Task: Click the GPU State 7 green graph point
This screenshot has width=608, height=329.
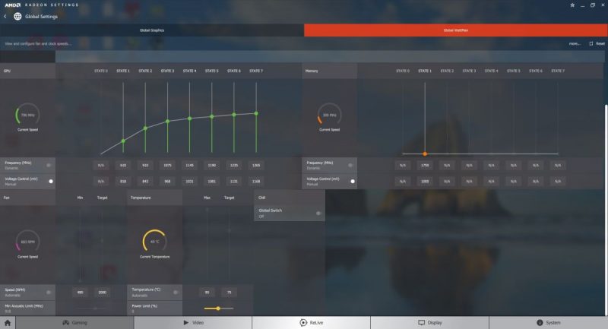Action: 256,113
